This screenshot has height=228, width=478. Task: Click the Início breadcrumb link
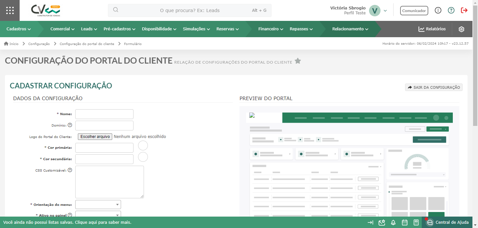(x=14, y=44)
